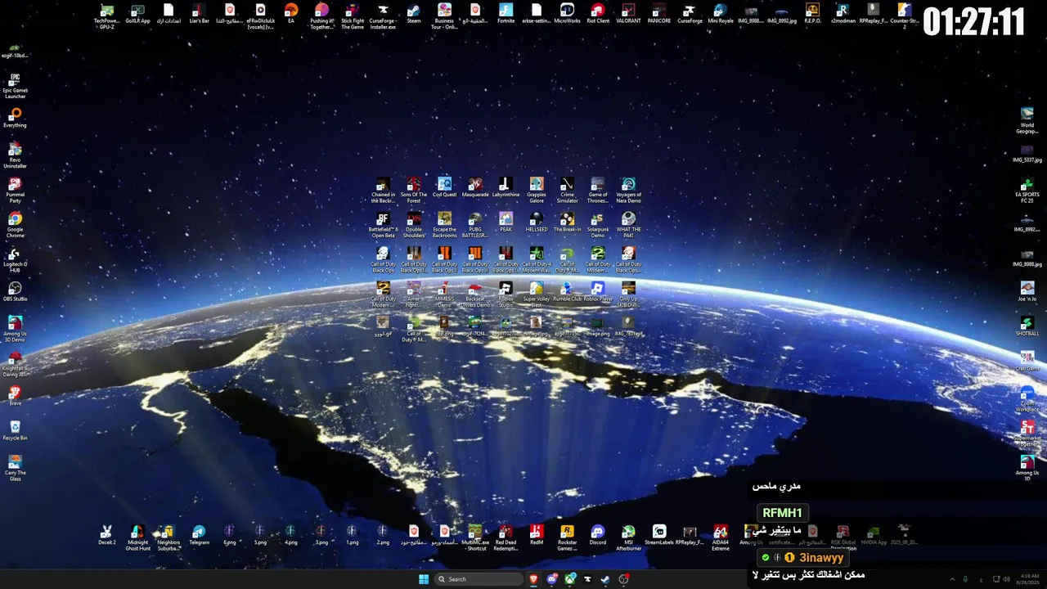1047x589 pixels.
Task: Open MSI Afterburner shortcut
Action: (628, 537)
